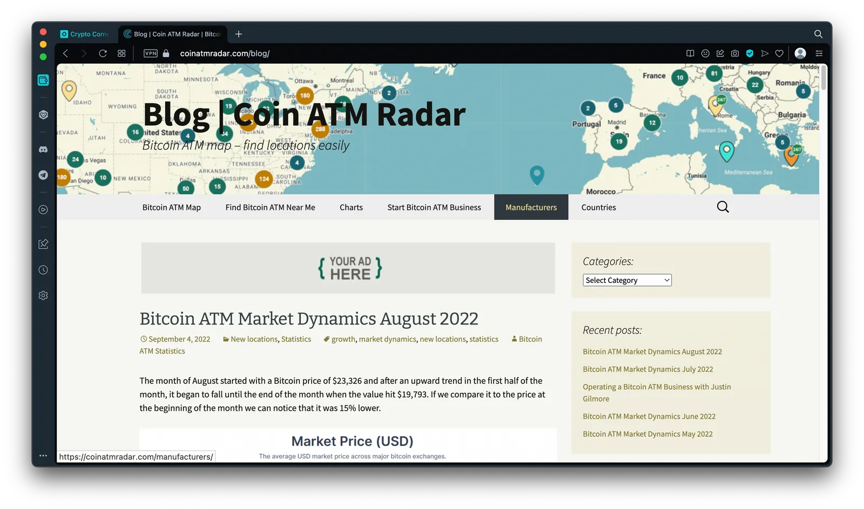
Task: Open recent post Market Dynamics August 2022
Action: point(652,351)
